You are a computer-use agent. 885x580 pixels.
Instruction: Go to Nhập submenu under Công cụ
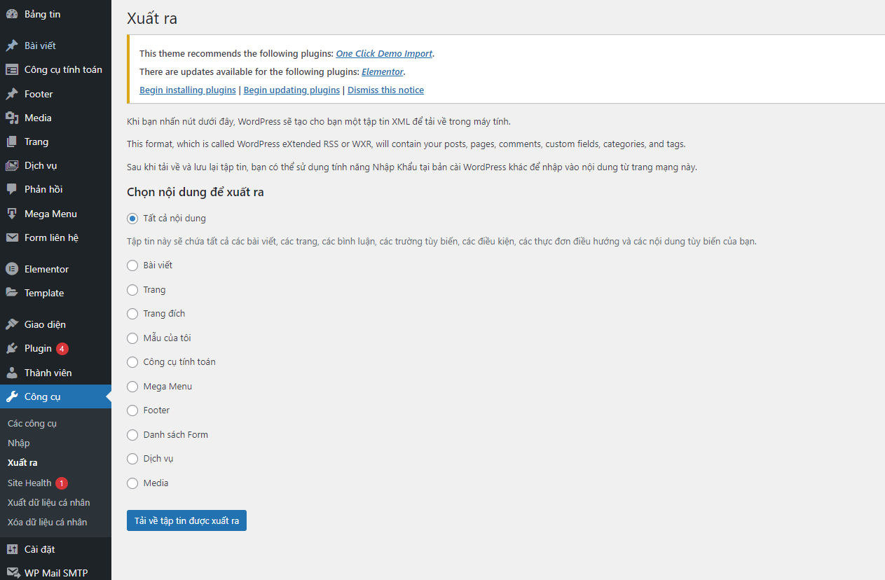19,443
